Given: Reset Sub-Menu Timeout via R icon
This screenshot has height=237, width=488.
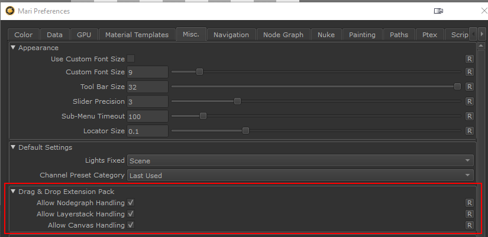Looking at the screenshot, I should click(469, 116).
